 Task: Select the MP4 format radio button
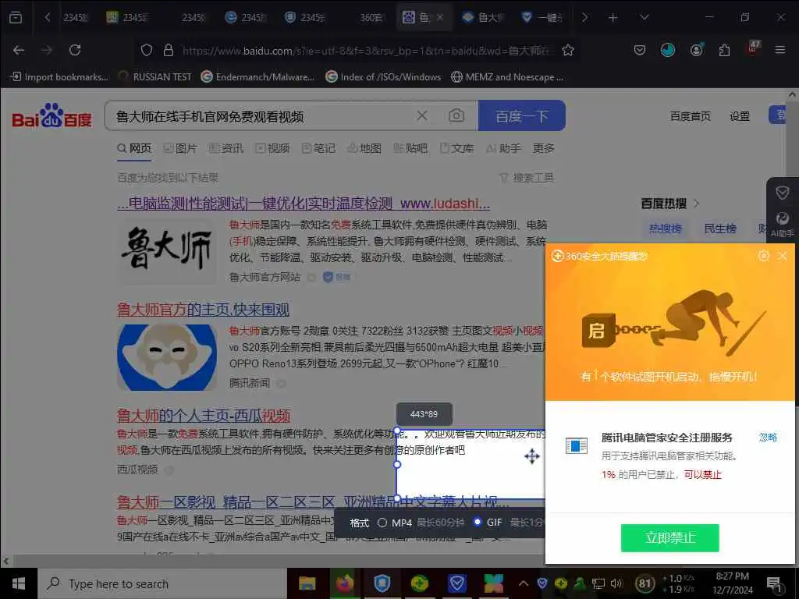coord(382,523)
